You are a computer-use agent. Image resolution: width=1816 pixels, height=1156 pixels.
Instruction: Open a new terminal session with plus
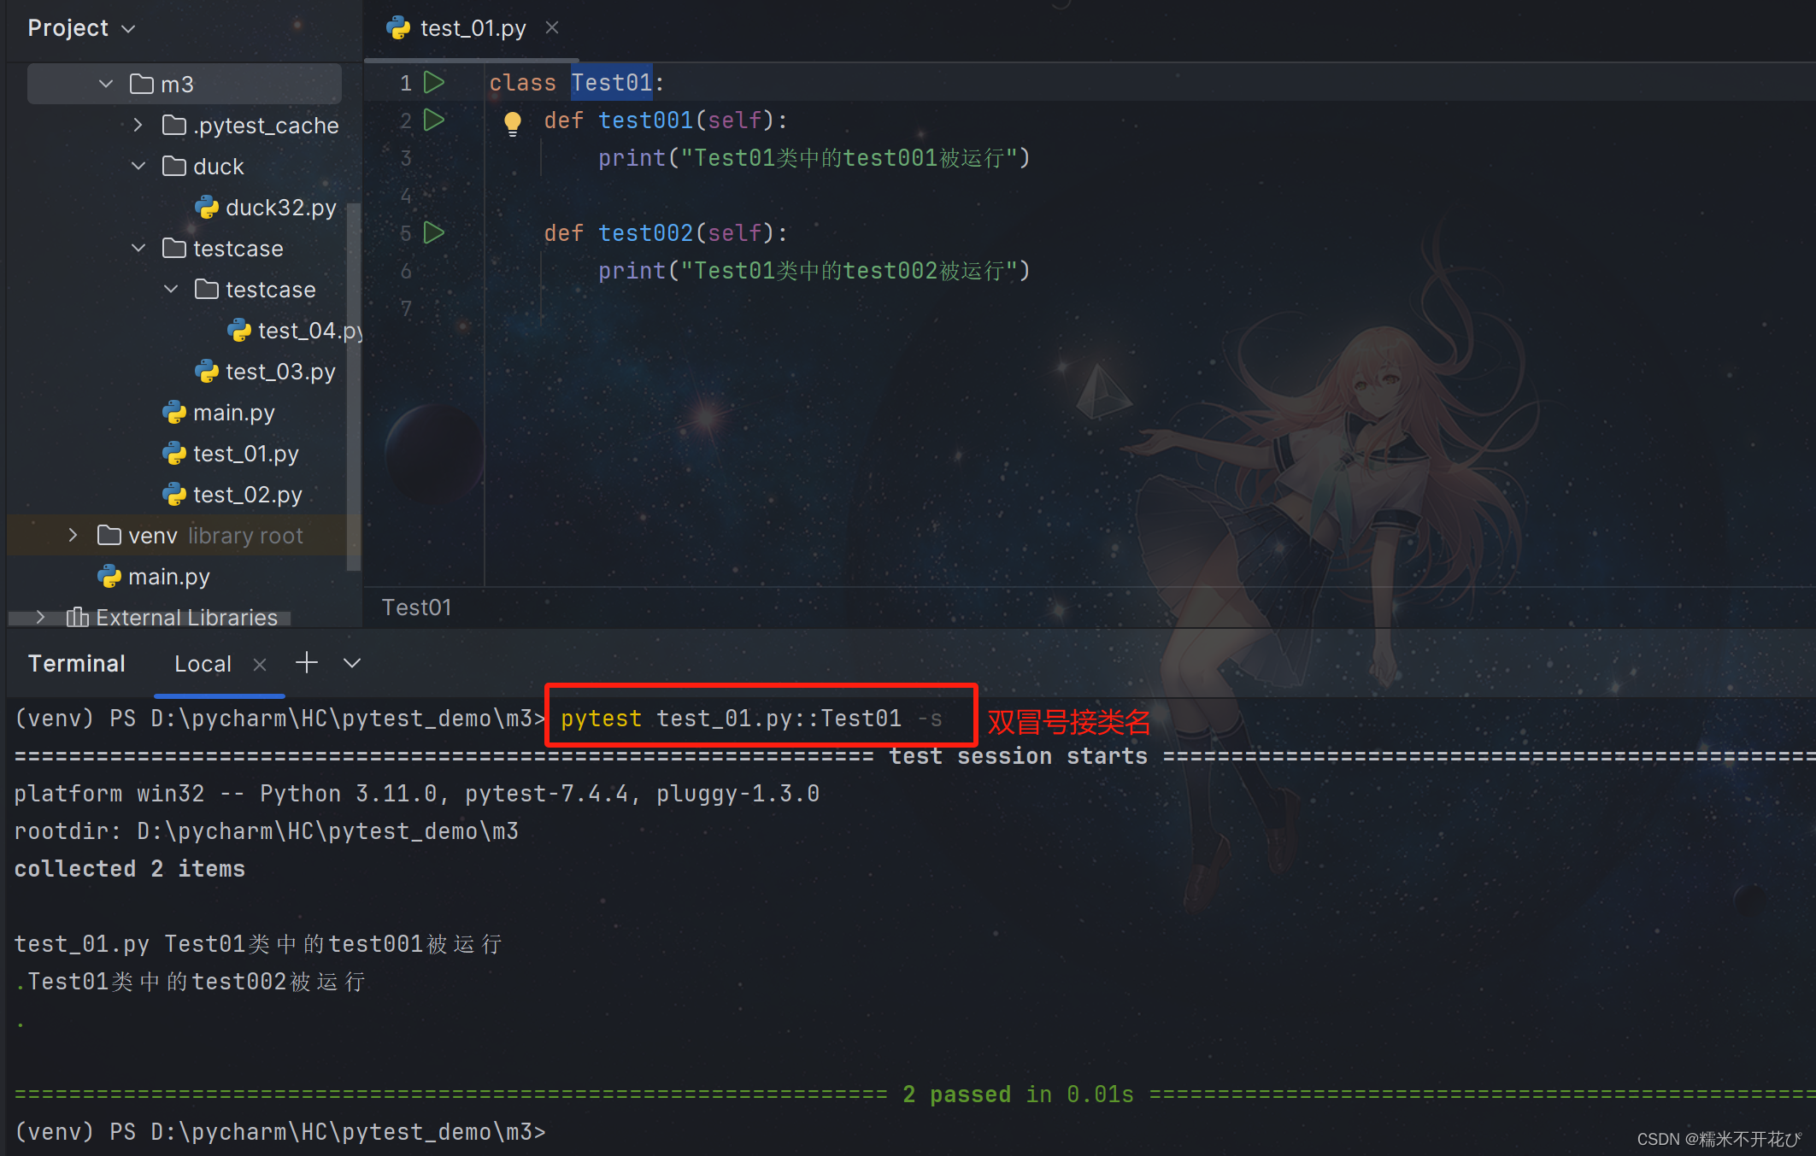pyautogui.click(x=306, y=663)
